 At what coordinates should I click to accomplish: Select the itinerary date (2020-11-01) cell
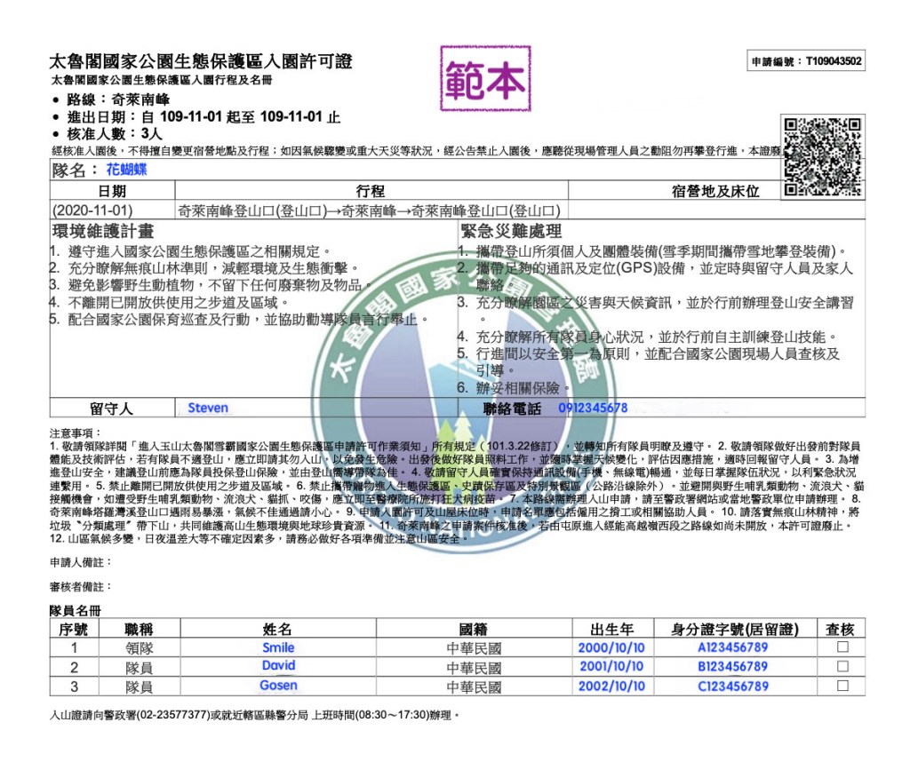click(x=92, y=210)
